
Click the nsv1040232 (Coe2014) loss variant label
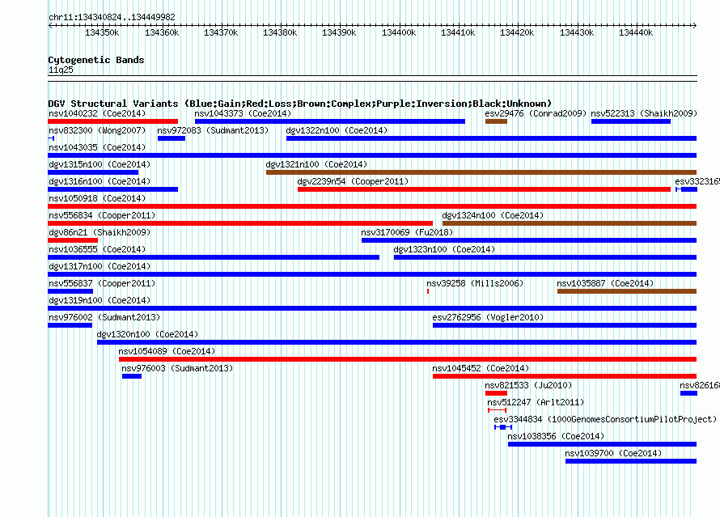pyautogui.click(x=97, y=113)
